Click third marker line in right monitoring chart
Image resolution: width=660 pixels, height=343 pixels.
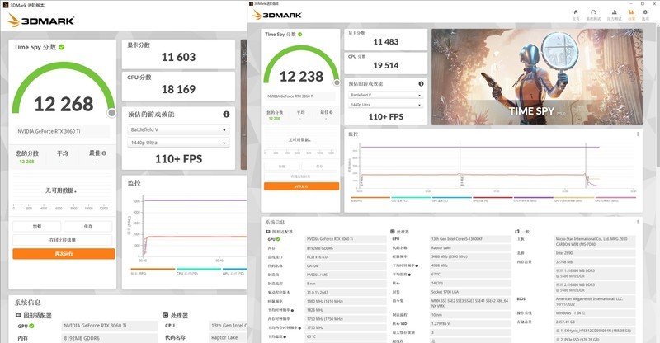[x=586, y=166]
